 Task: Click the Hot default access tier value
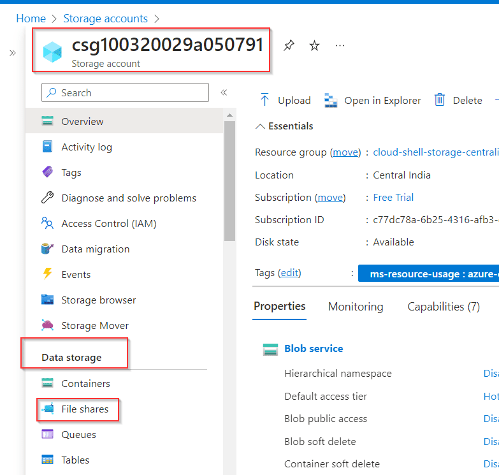491,397
